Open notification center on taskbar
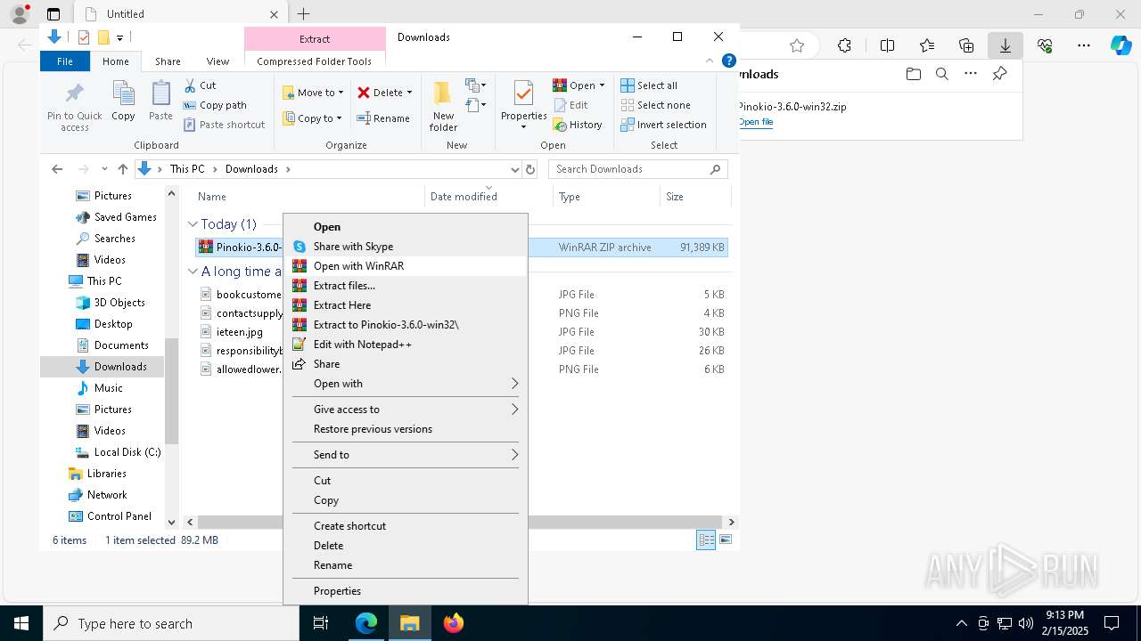The width and height of the screenshot is (1141, 641). 1112,623
